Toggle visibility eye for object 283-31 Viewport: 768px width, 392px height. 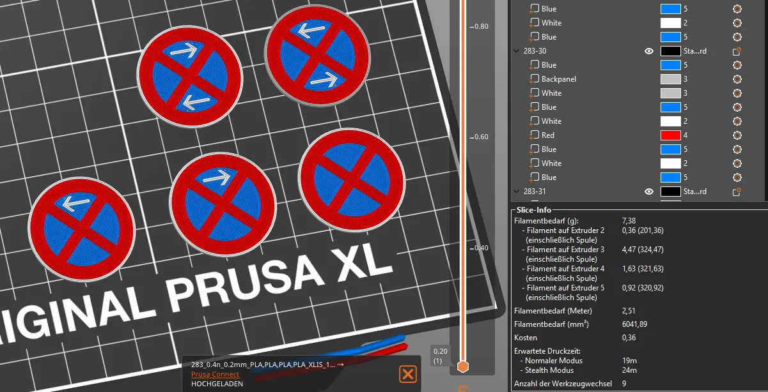point(649,192)
